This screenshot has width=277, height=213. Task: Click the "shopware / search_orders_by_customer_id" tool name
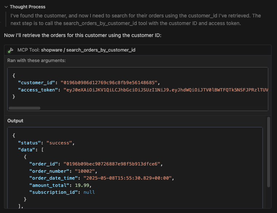pos(88,50)
